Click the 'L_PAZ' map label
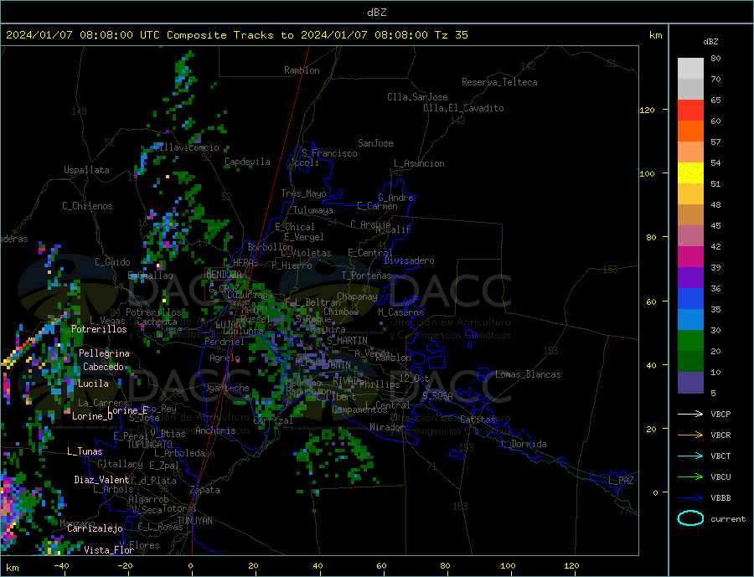Image resolution: width=754 pixels, height=577 pixels. click(621, 481)
